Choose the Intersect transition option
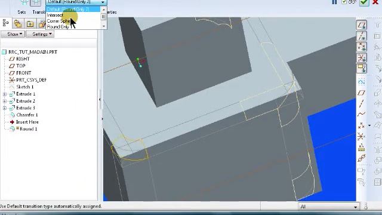Viewport: 382px width, 215px height. 73,15
